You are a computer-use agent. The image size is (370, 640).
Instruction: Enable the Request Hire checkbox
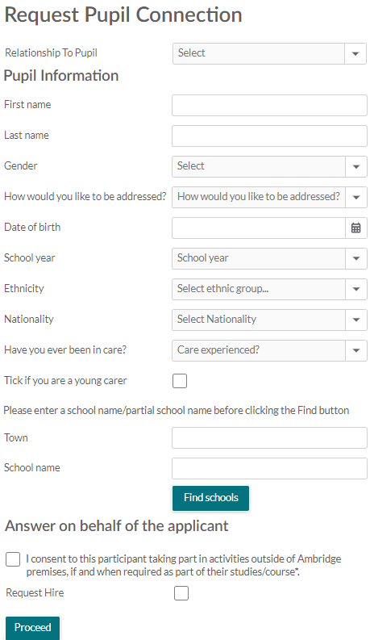tap(181, 593)
